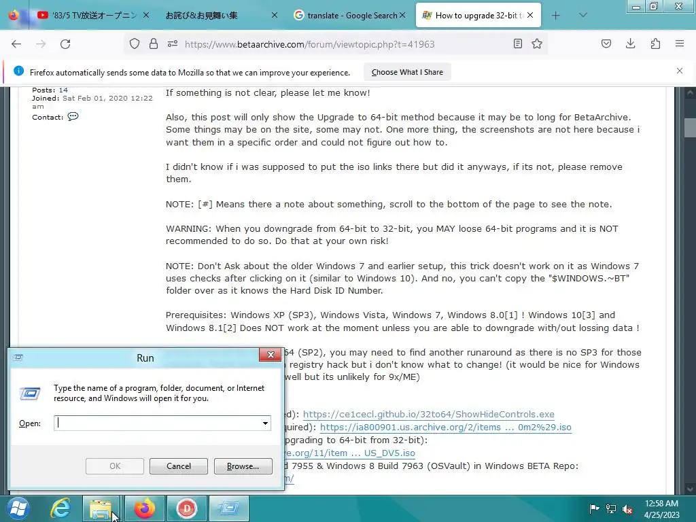Image resolution: width=696 pixels, height=522 pixels.
Task: Click the betaarchive URL address bar
Action: point(309,44)
